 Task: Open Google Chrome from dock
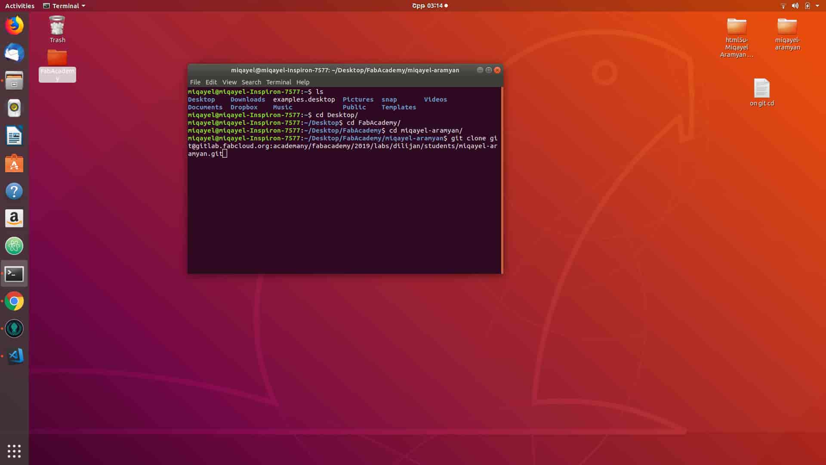(14, 301)
